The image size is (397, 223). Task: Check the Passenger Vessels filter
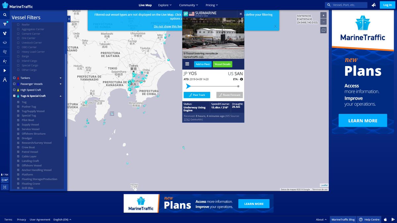click(14, 84)
